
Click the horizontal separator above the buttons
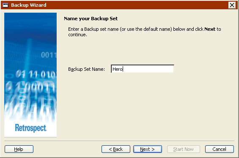pyautogui.click(x=119, y=141)
